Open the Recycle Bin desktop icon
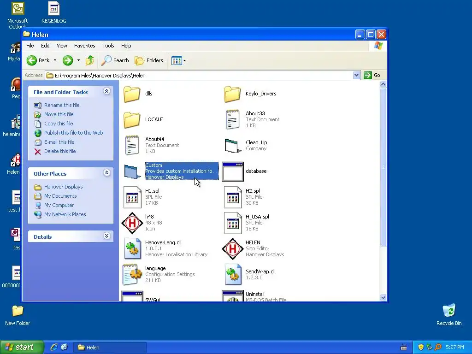 [x=449, y=315]
